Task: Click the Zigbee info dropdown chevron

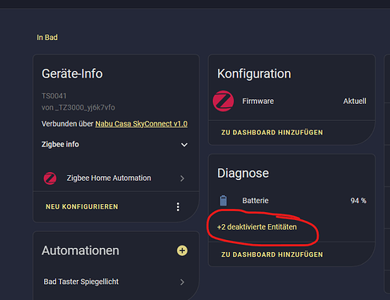Action: [x=184, y=145]
